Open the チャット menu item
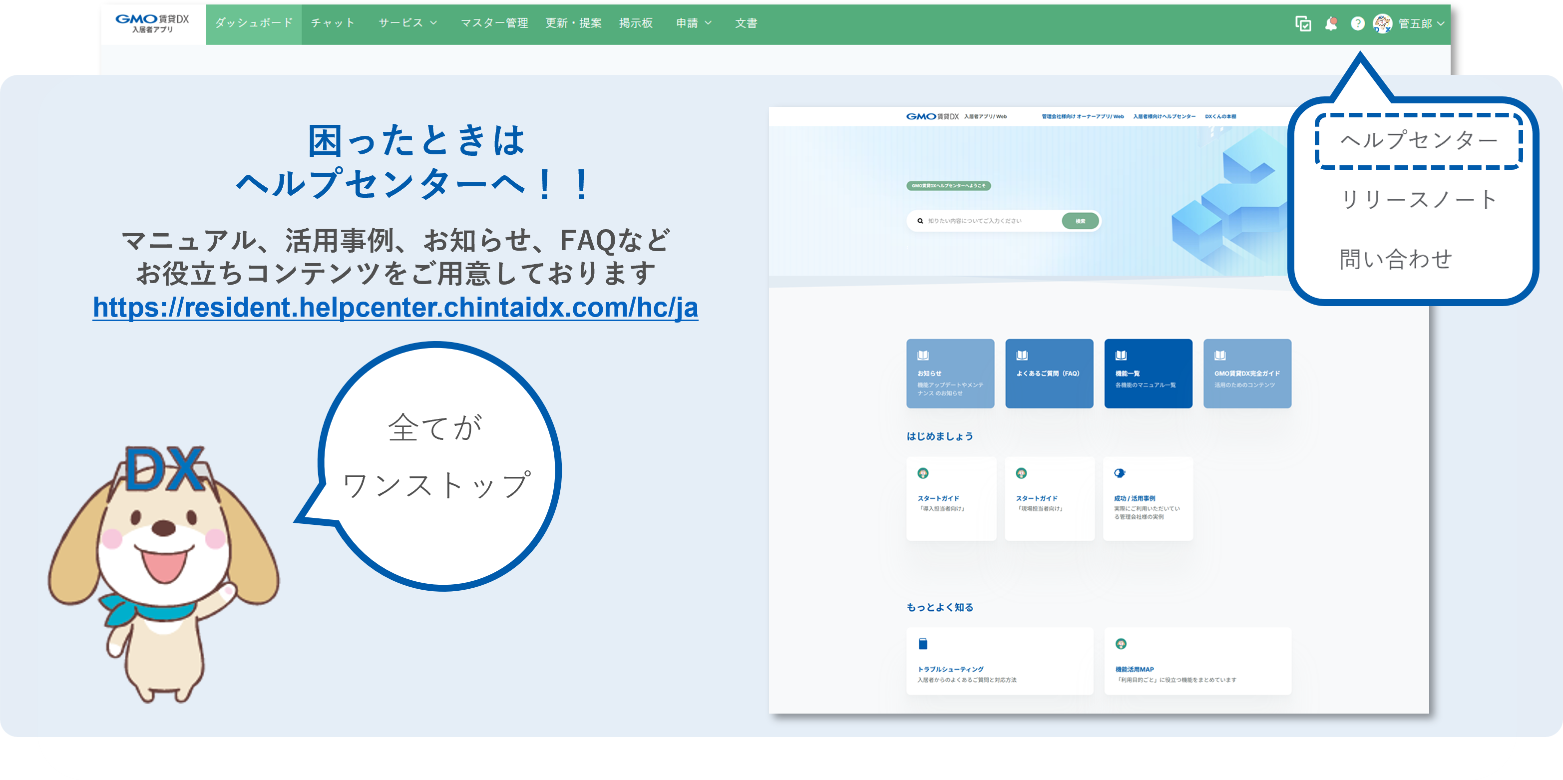Viewport: 1563px width, 780px height. pyautogui.click(x=333, y=23)
